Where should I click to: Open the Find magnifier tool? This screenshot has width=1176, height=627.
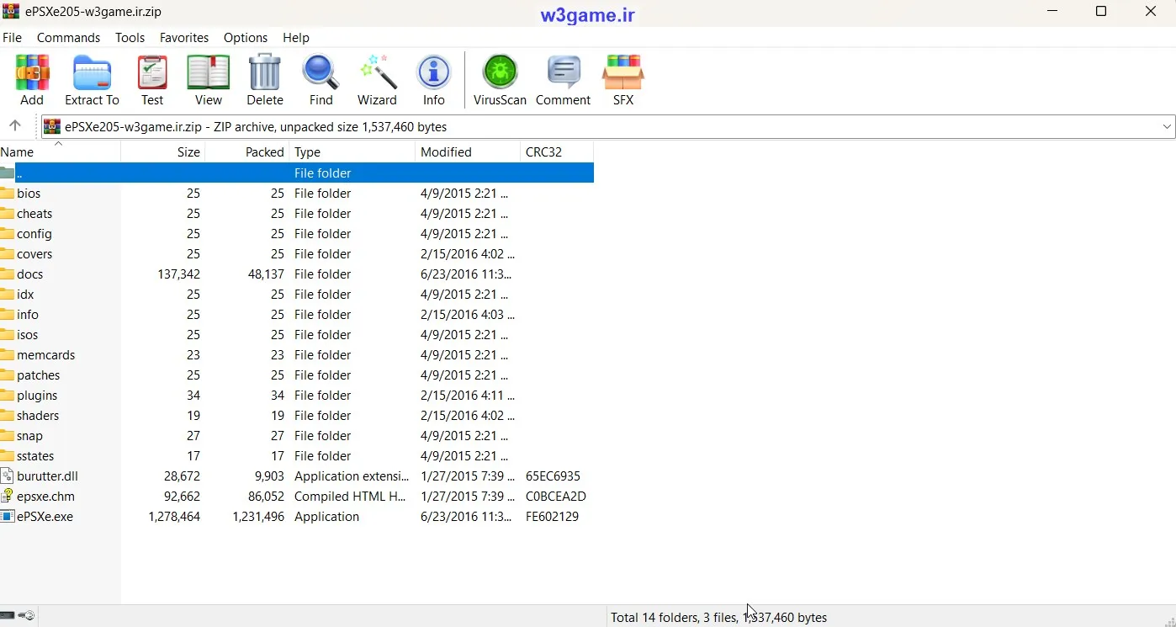coord(320,73)
